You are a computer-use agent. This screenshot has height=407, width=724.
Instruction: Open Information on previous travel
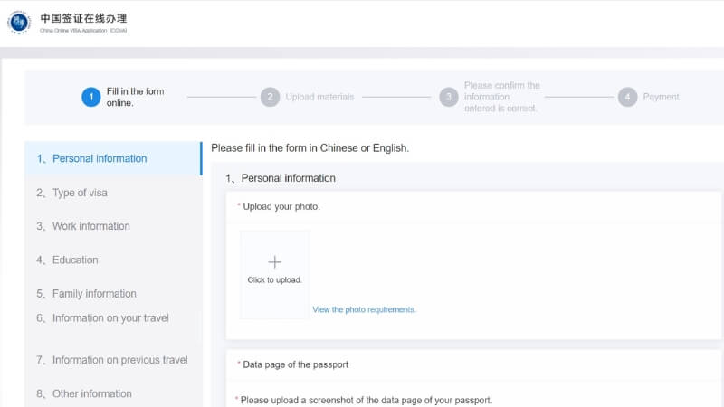pyautogui.click(x=119, y=360)
